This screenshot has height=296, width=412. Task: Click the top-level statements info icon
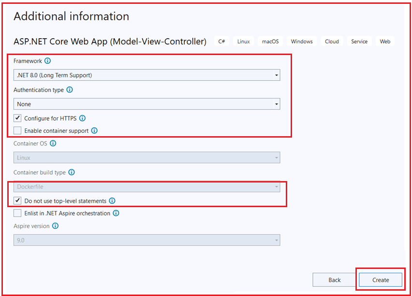pos(112,201)
